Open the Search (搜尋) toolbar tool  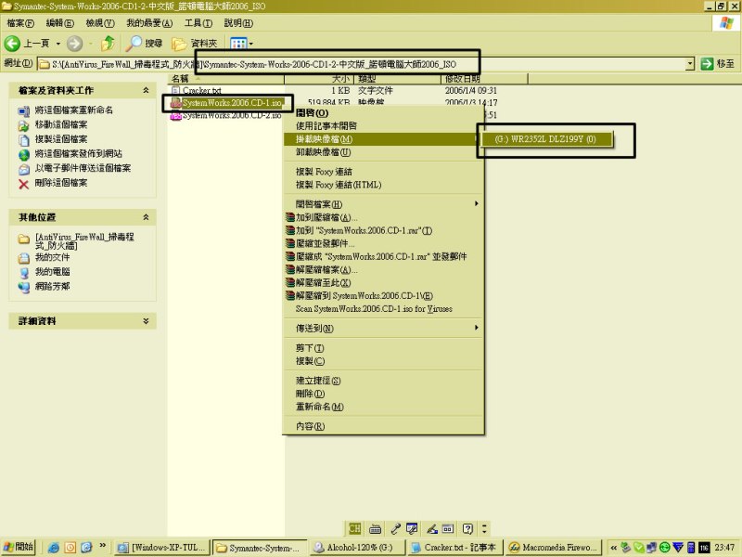(145, 43)
